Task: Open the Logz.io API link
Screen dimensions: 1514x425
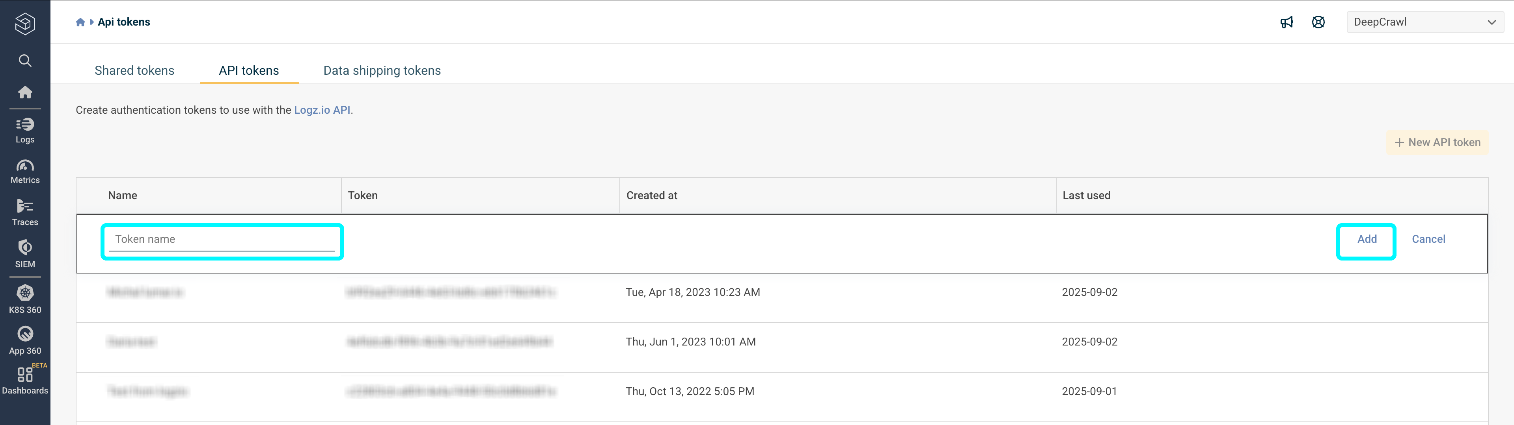Action: tap(323, 110)
